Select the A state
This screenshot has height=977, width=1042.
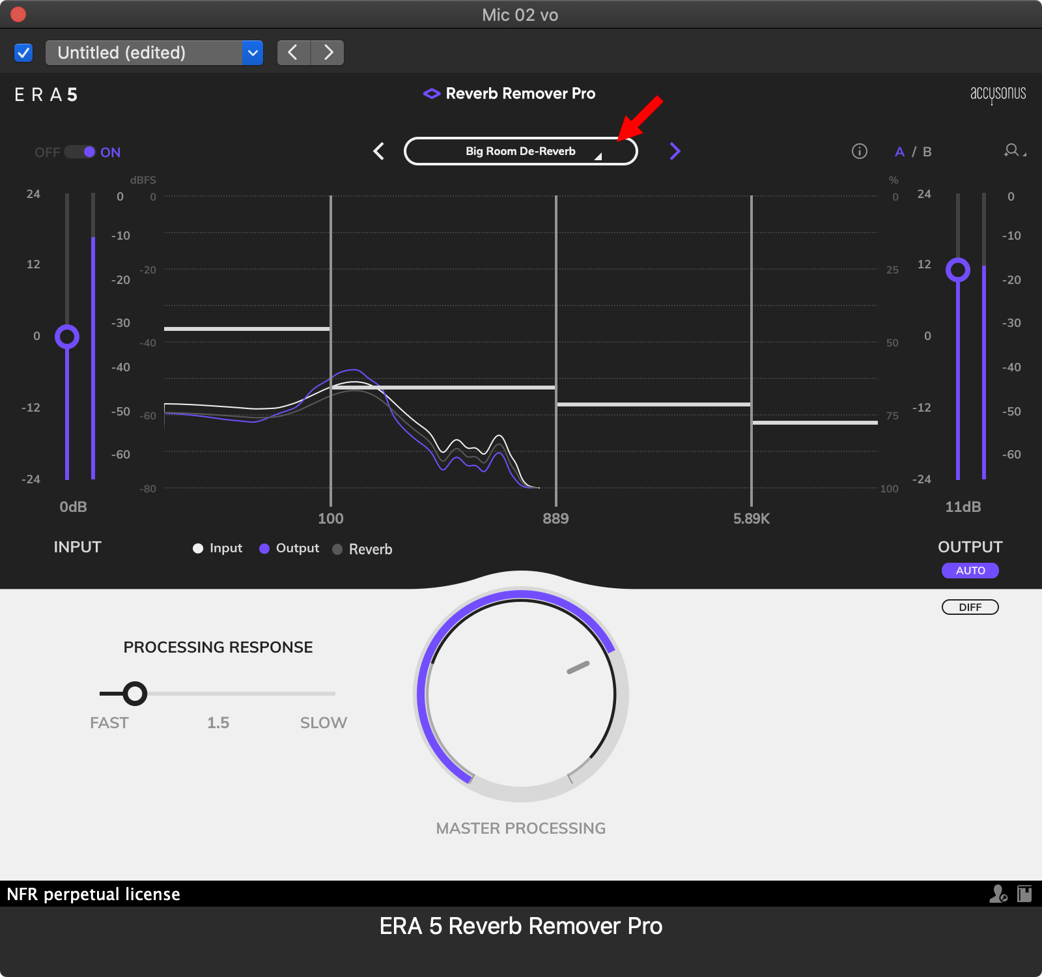click(899, 152)
